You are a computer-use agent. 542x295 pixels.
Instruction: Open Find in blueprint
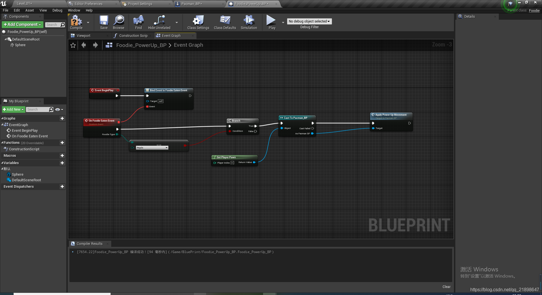(138, 22)
